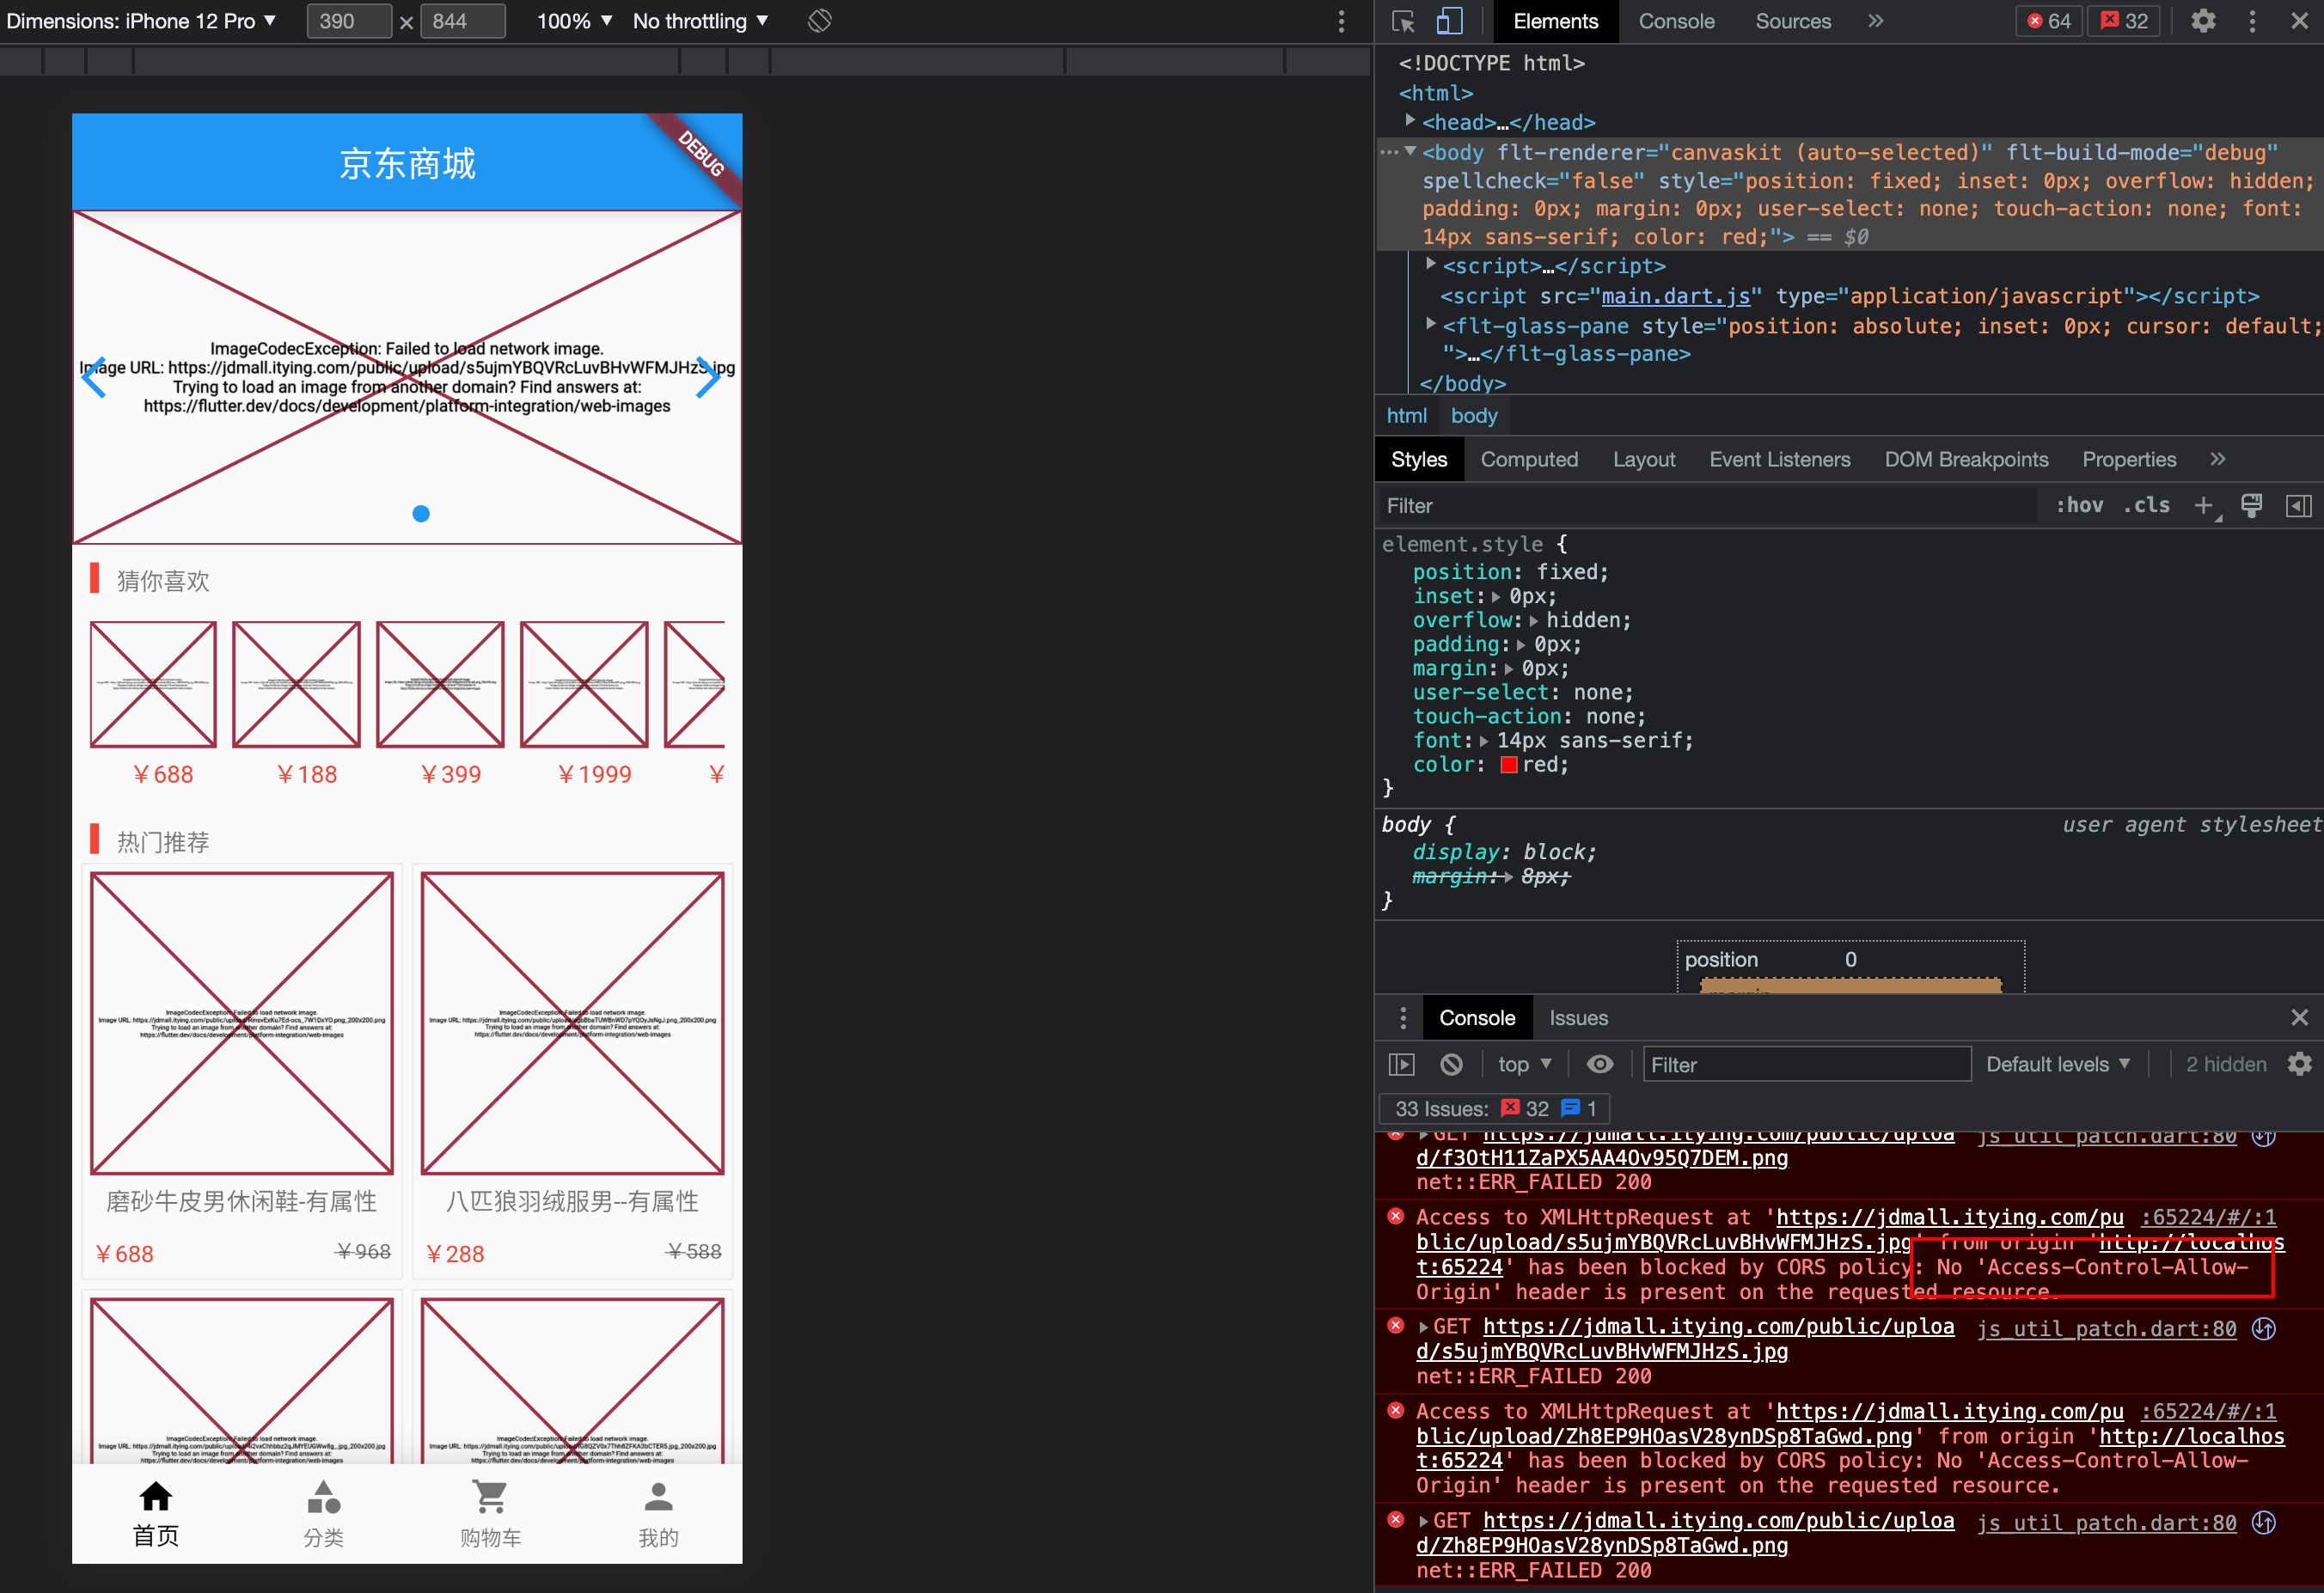Open the 磨砂牛皮男休闲鞋 product image
This screenshot has width=2324, height=1593.
pyautogui.click(x=241, y=1024)
